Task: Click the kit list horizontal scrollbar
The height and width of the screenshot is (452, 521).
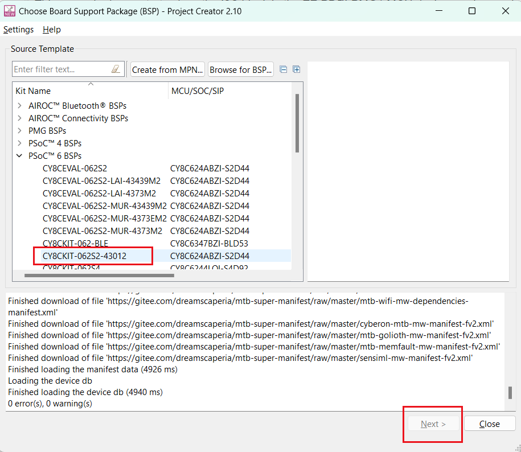Action: (x=99, y=276)
